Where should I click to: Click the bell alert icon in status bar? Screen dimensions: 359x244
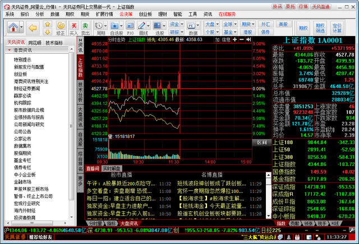tap(289, 237)
